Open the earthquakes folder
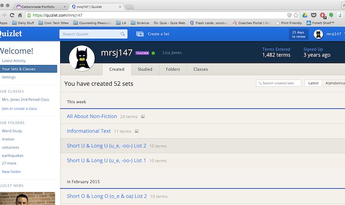Screen dimensions: 345x205 12,156
